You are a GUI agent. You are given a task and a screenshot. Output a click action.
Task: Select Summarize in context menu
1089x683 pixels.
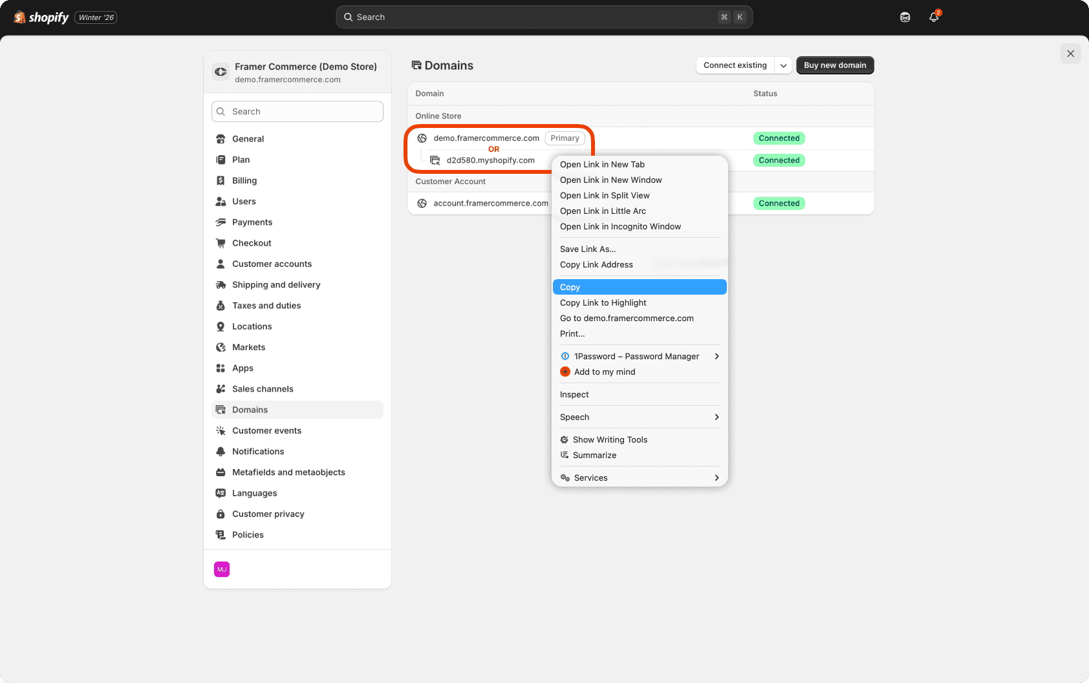640,456
